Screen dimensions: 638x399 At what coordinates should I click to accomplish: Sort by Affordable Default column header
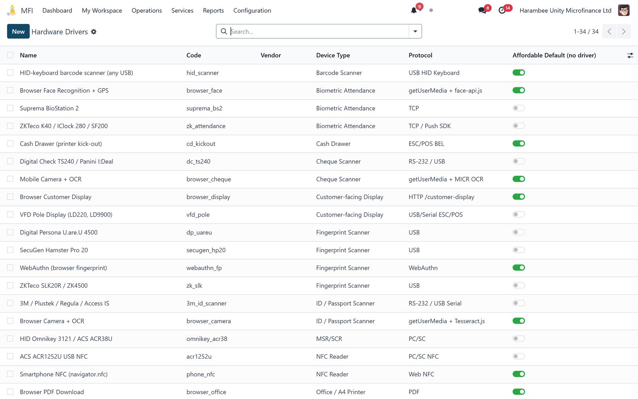(554, 55)
